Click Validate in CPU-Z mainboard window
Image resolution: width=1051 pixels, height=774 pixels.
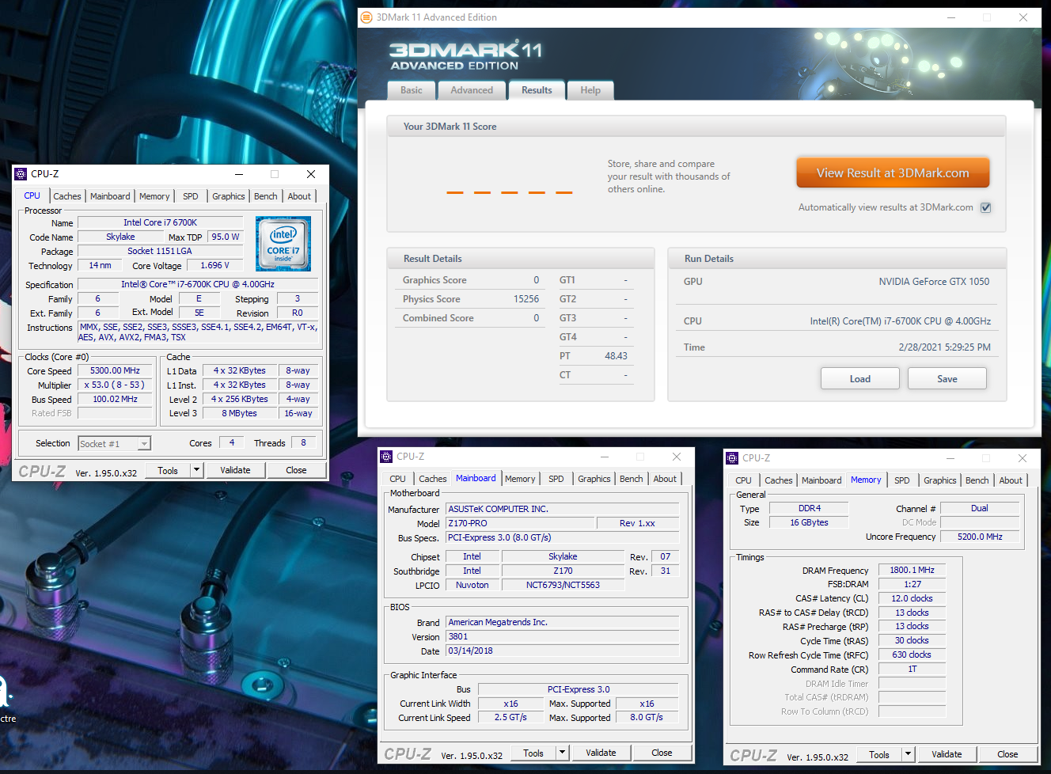click(601, 753)
